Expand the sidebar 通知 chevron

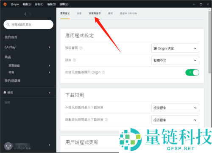pyautogui.click(x=50, y=93)
